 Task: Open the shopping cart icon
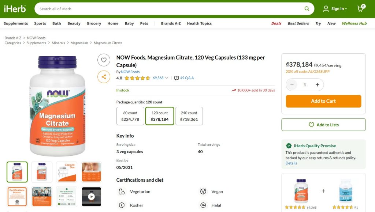pyautogui.click(x=361, y=8)
